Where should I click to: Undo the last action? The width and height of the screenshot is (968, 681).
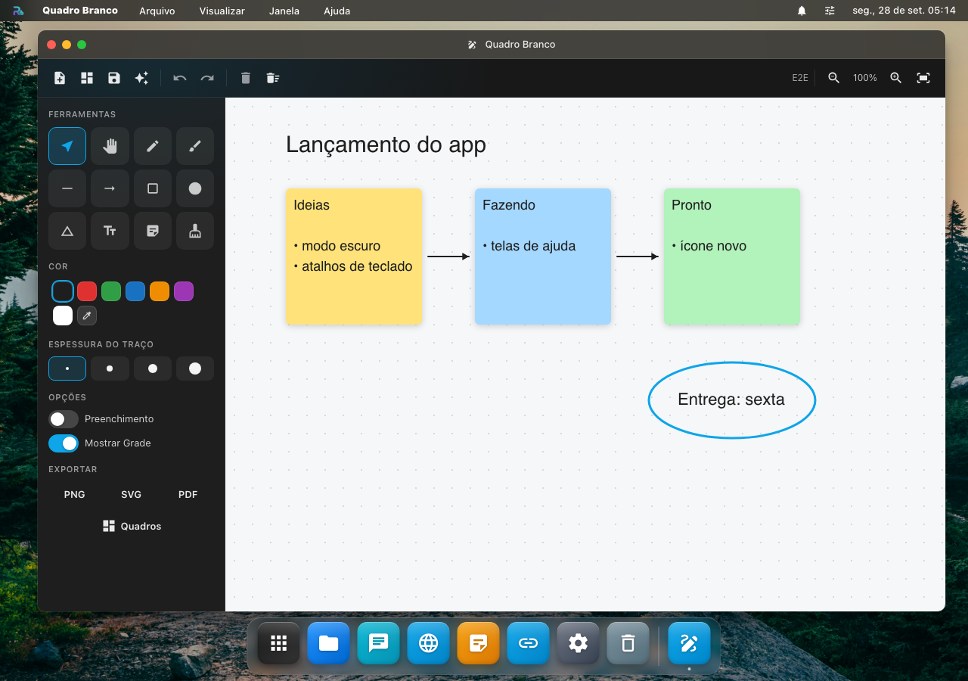[x=180, y=78]
